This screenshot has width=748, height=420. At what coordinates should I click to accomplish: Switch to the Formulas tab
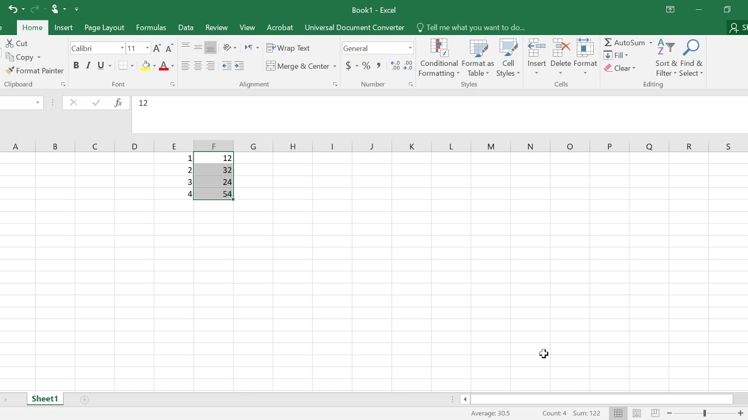click(151, 27)
